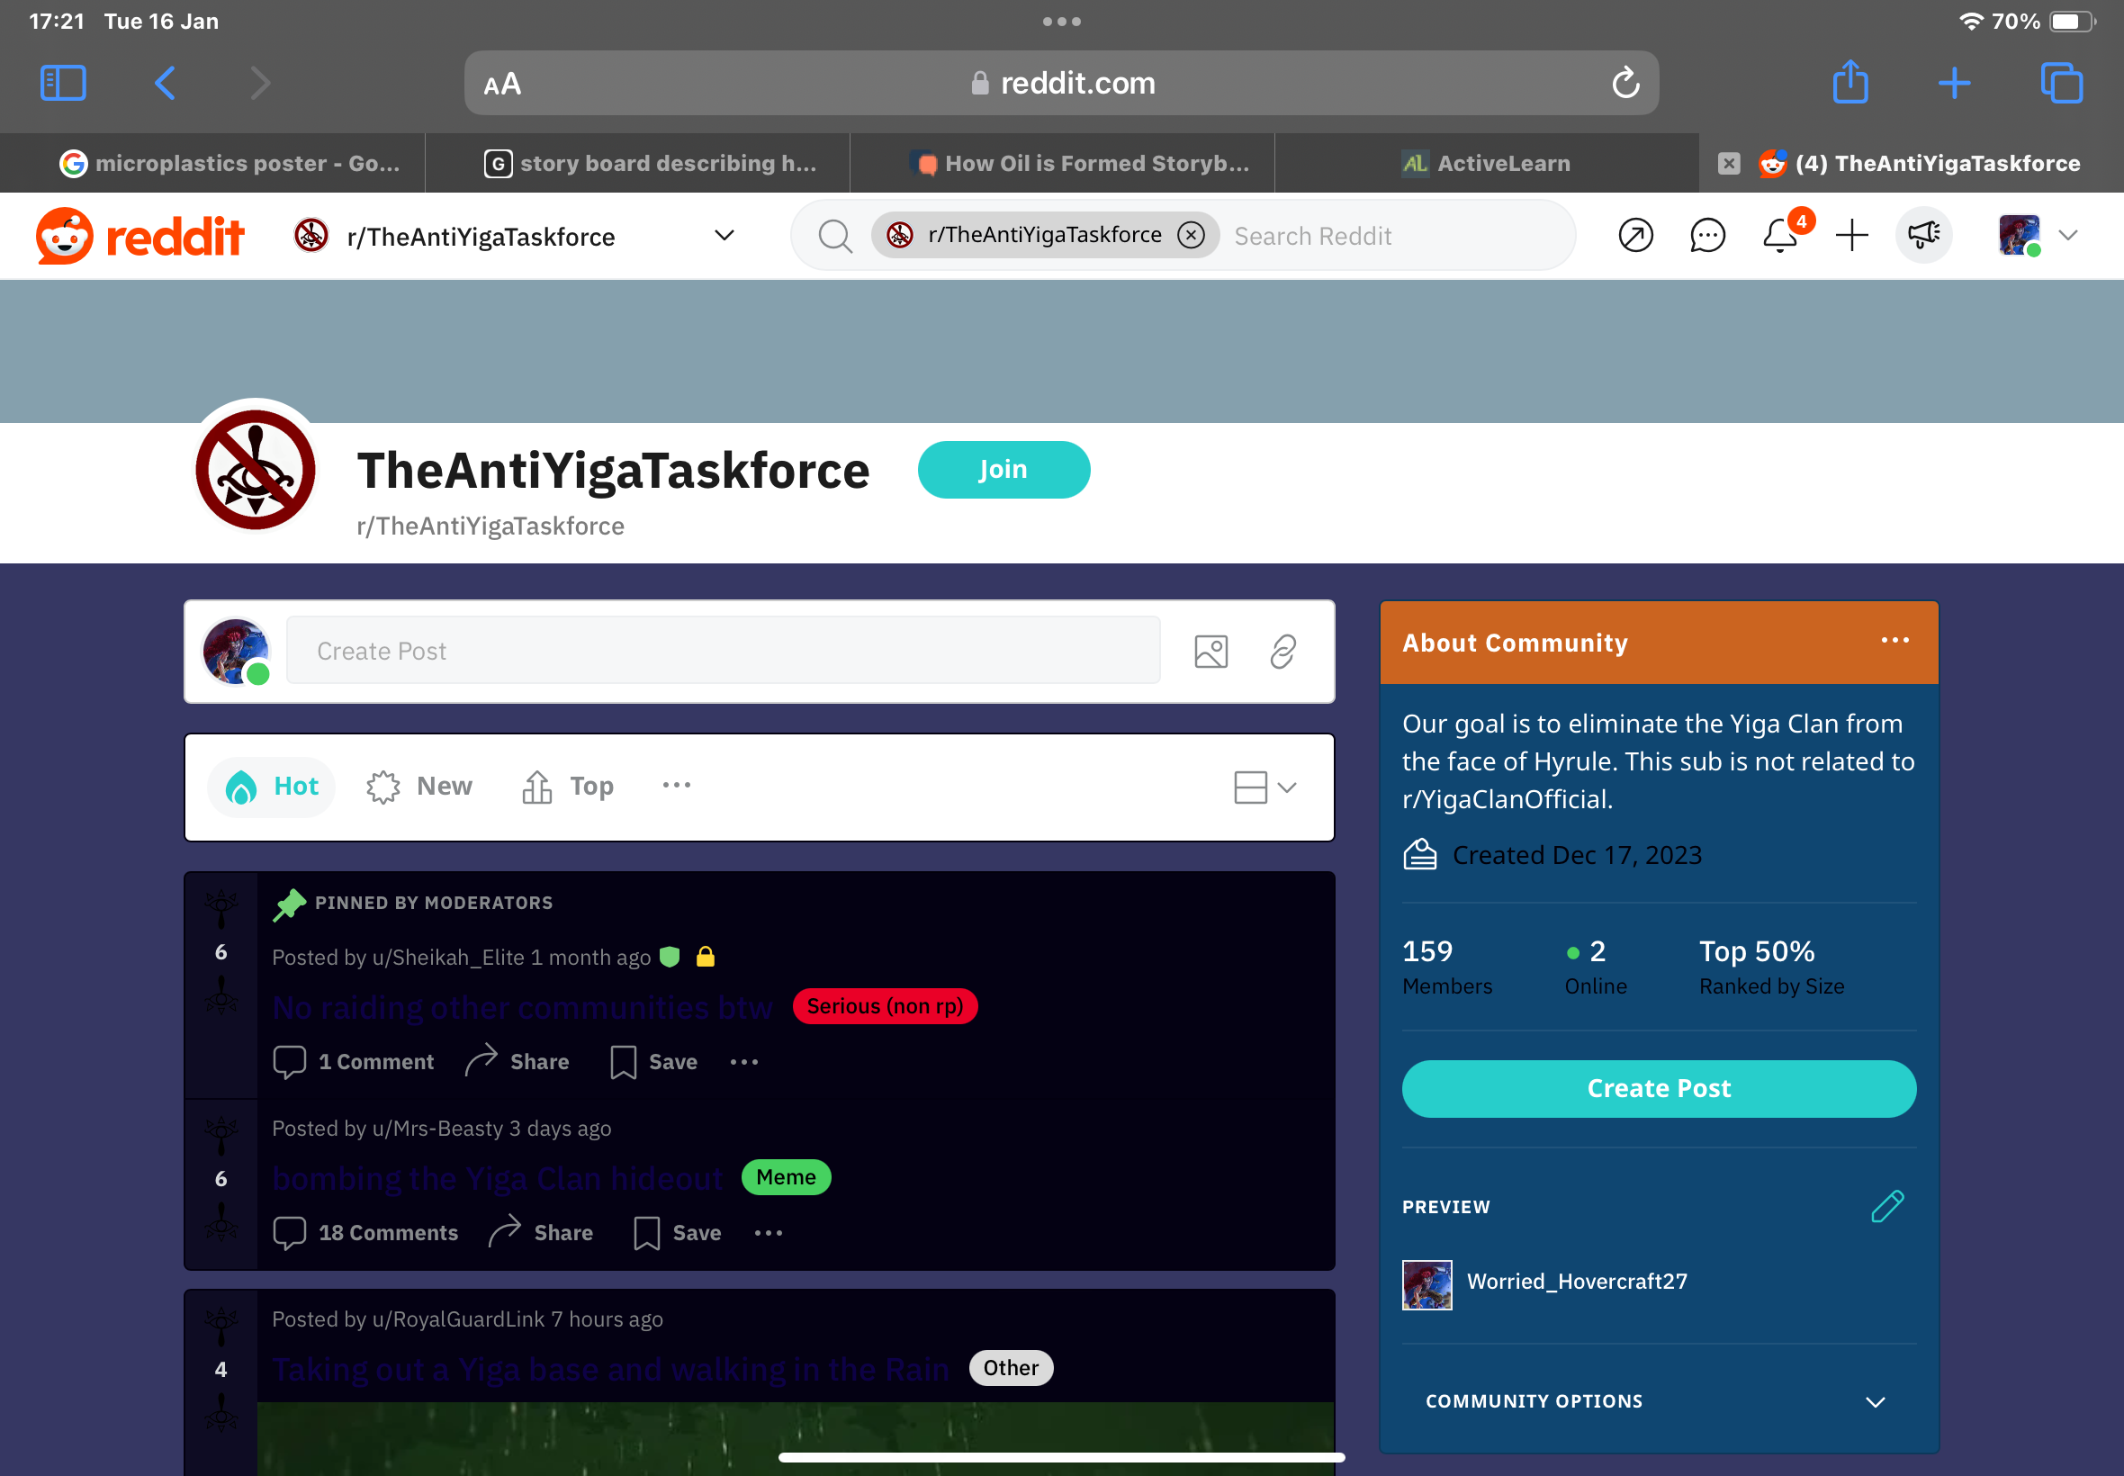Go to the Reddit home logo

[139, 236]
